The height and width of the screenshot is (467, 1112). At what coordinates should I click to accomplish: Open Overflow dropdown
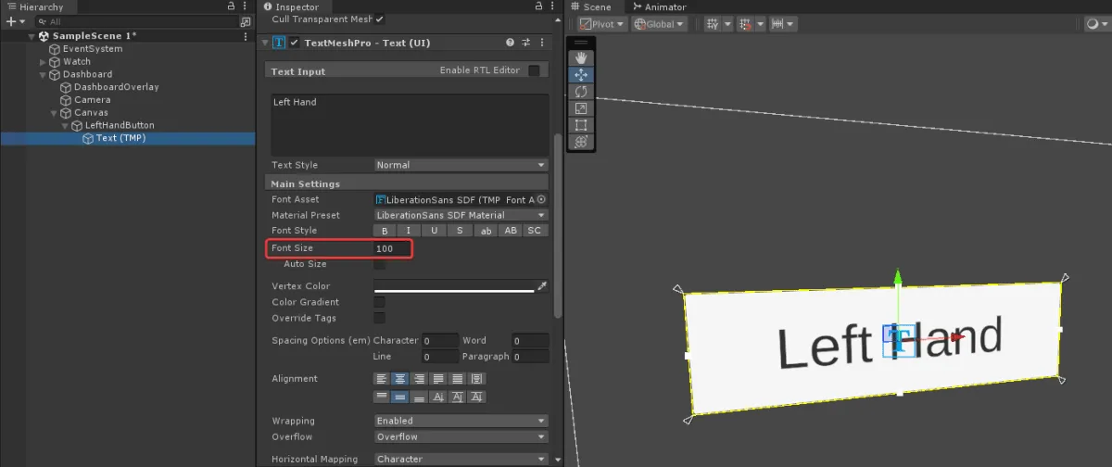coord(461,436)
